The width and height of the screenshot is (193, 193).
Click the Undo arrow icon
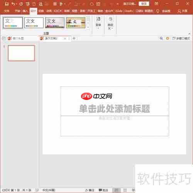click(14, 4)
